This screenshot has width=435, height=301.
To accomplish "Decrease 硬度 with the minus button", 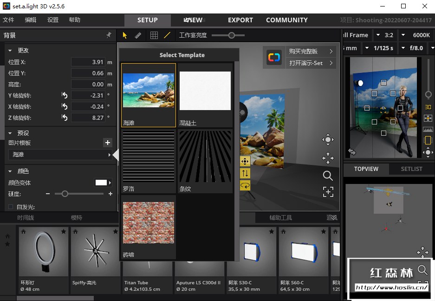I will pyautogui.click(x=48, y=194).
